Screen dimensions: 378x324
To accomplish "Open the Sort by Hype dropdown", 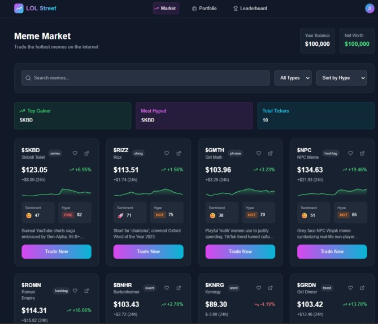I will [342, 78].
